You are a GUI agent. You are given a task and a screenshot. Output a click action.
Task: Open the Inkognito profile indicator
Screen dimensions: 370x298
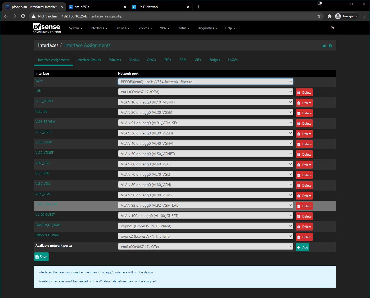point(346,16)
